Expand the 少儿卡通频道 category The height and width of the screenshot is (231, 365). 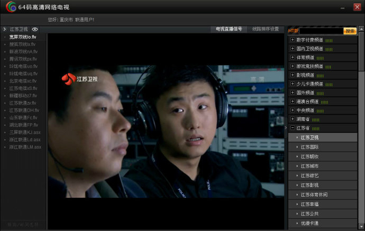coord(293,84)
